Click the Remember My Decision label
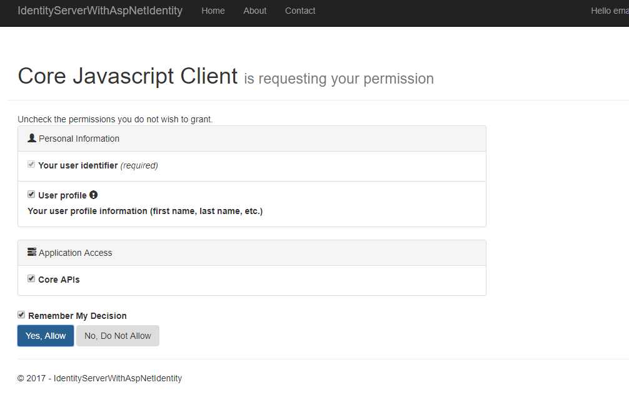629x395 pixels. point(78,316)
